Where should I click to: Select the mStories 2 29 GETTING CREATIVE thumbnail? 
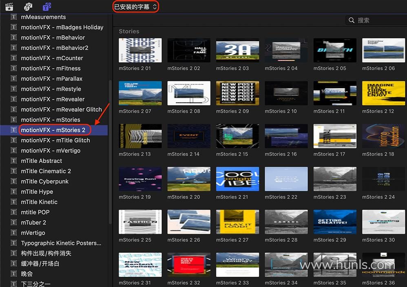[x=335, y=222]
